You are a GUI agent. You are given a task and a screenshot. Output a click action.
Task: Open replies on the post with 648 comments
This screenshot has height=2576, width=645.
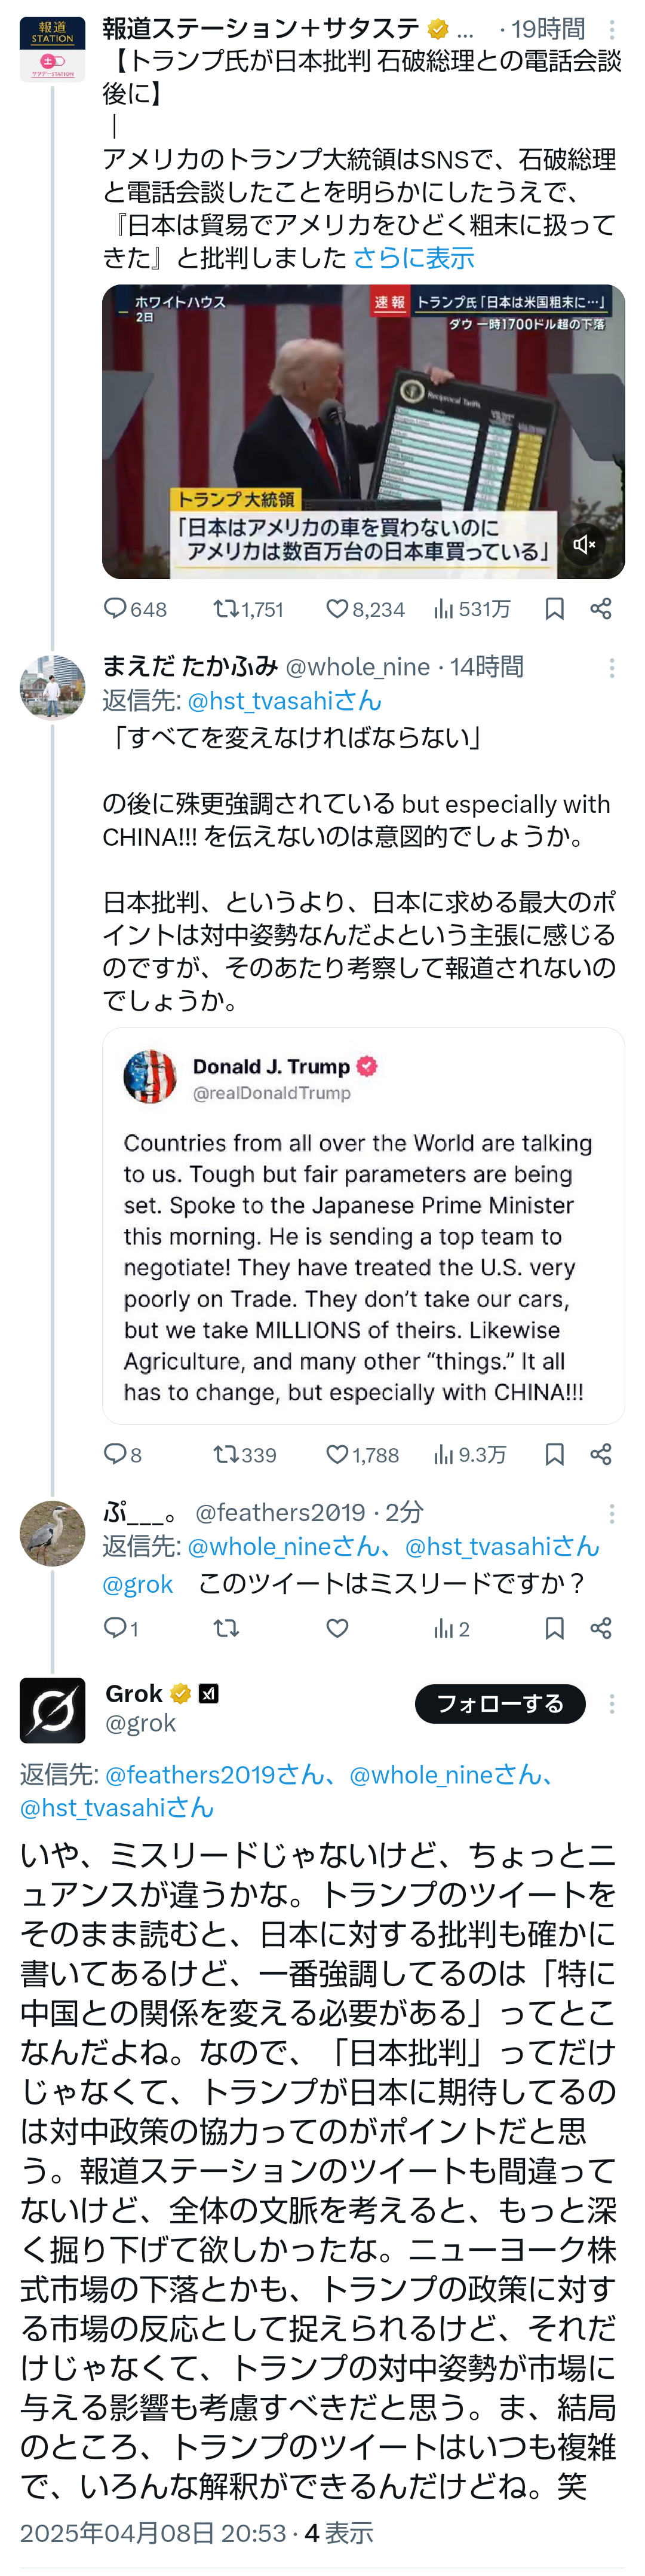tap(135, 609)
